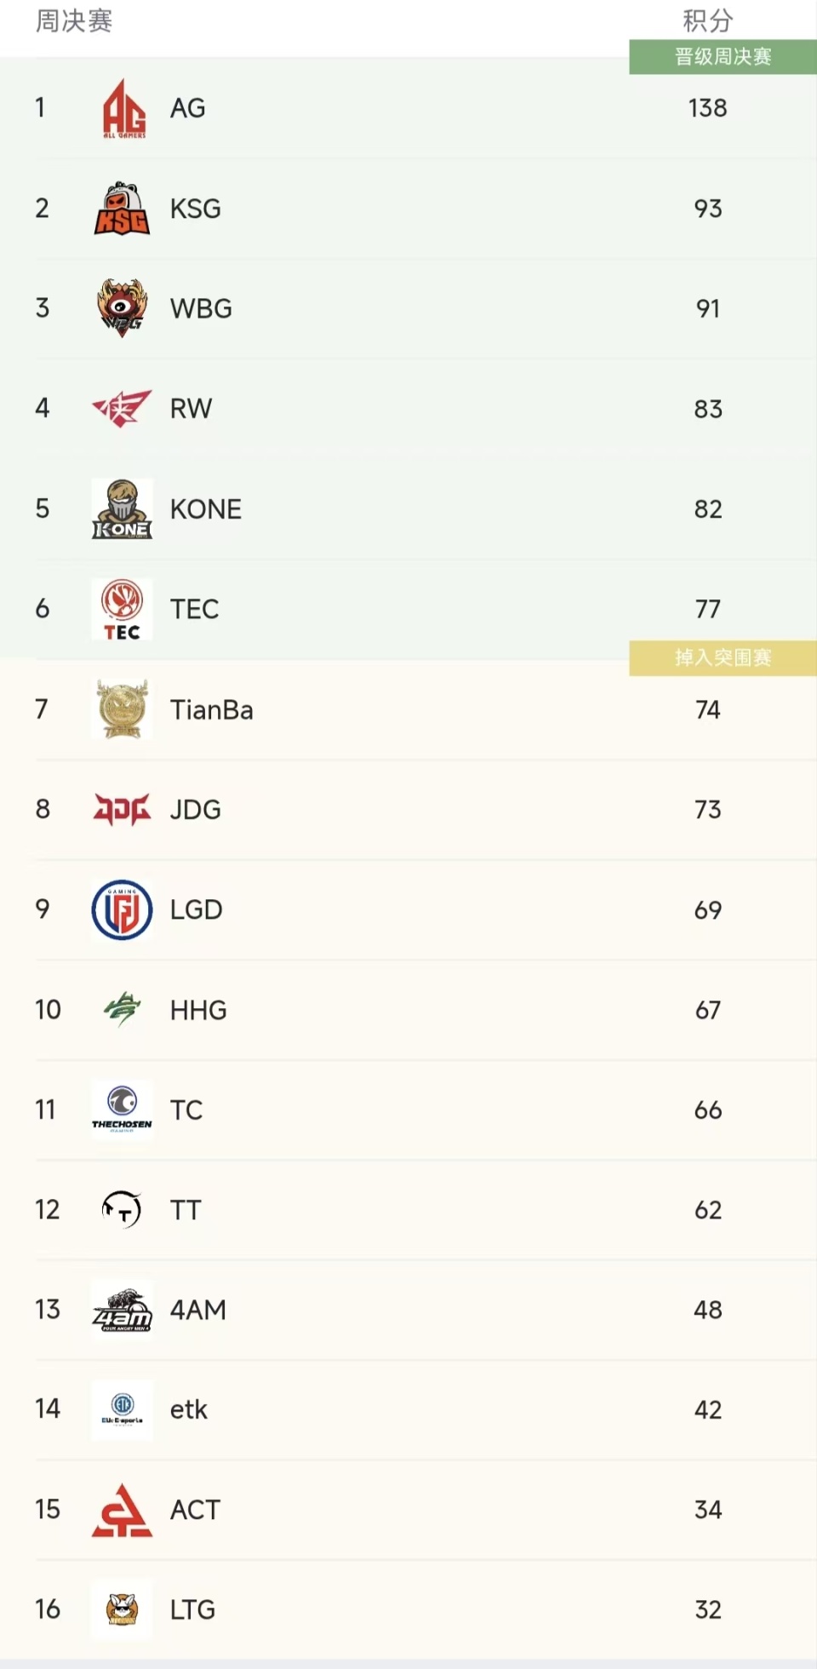Click the RW team logo

pos(122,409)
